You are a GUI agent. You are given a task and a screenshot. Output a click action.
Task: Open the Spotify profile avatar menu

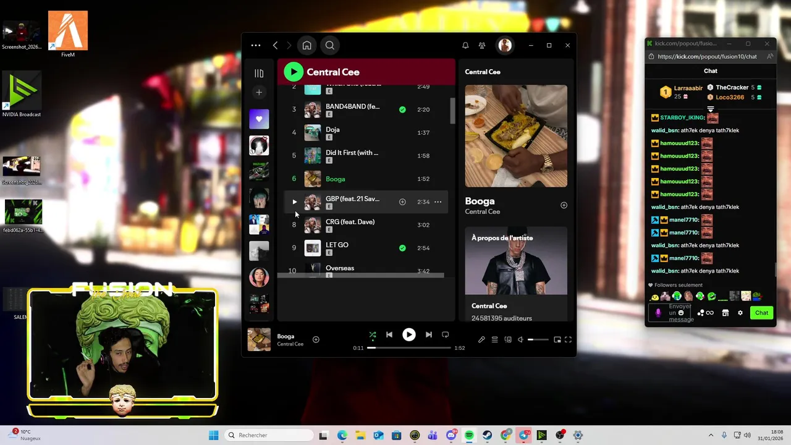pos(505,45)
